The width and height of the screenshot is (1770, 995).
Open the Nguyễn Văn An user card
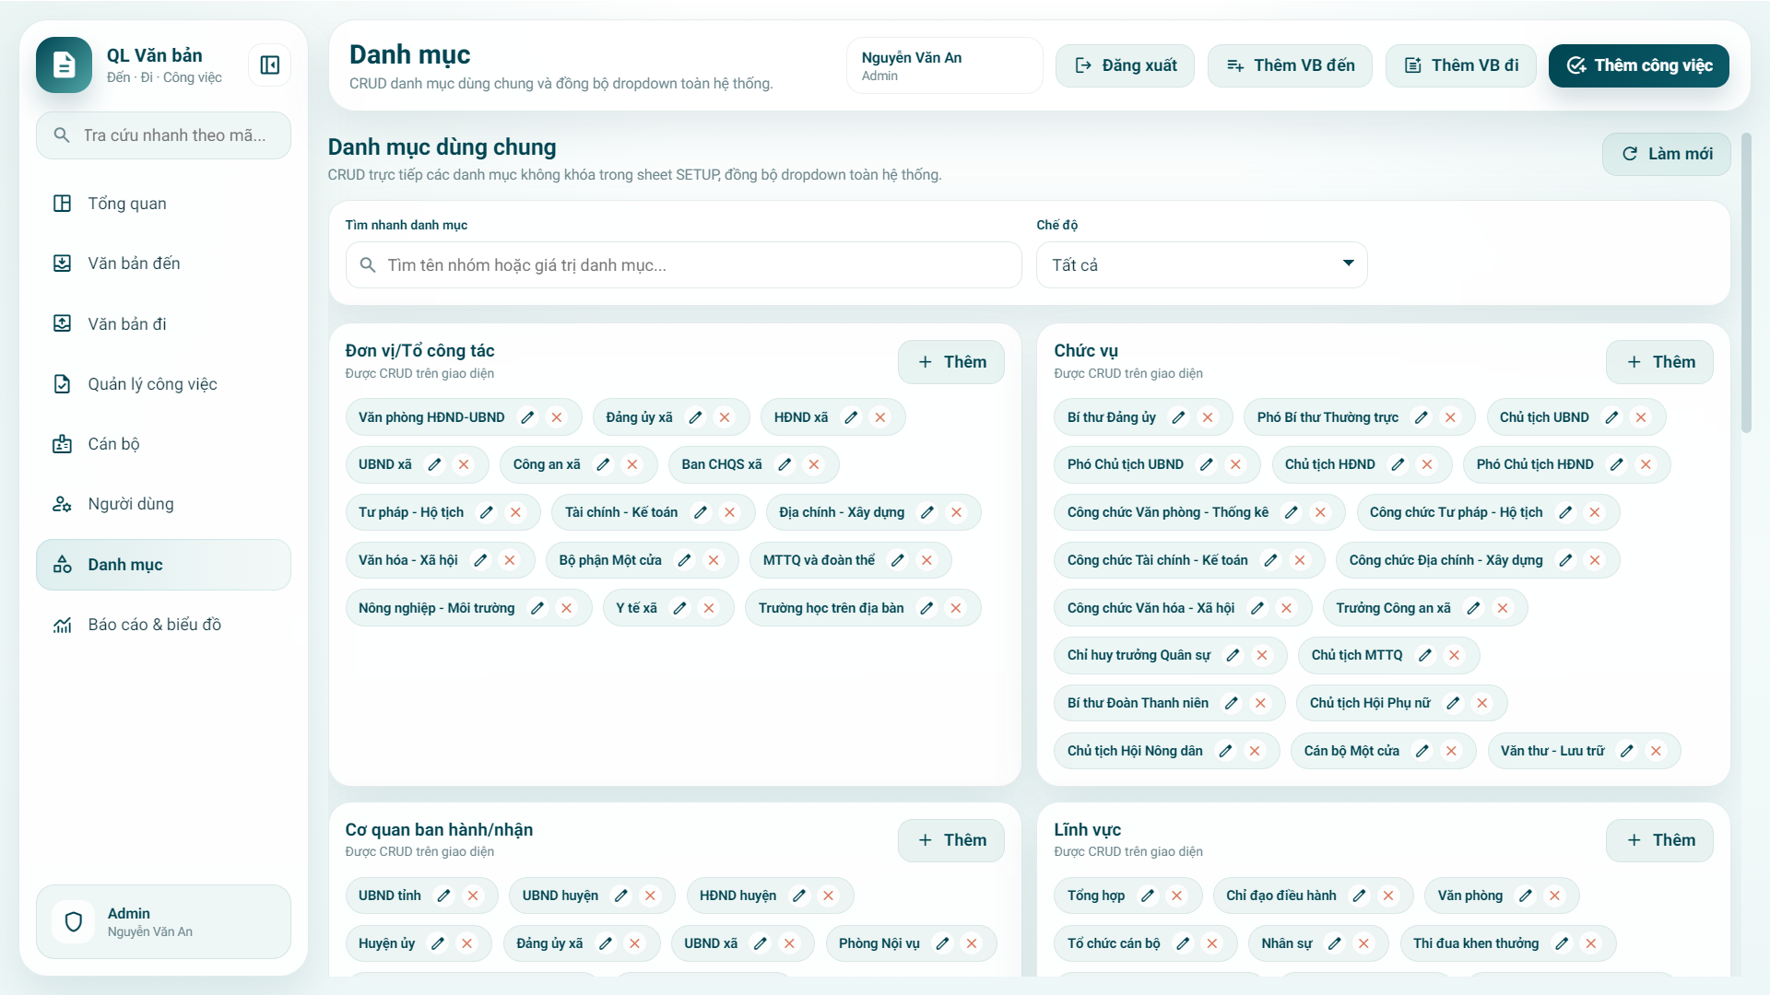pos(944,65)
